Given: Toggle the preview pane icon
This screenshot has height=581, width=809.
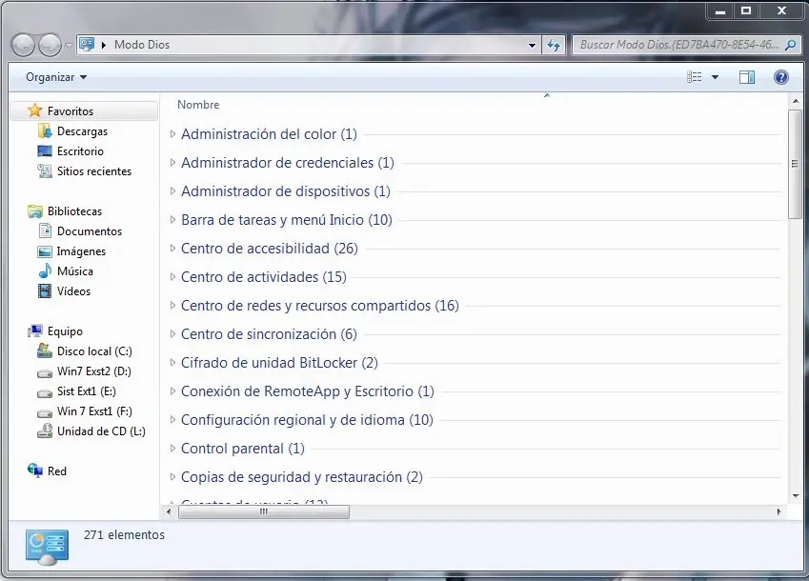Looking at the screenshot, I should 746,77.
